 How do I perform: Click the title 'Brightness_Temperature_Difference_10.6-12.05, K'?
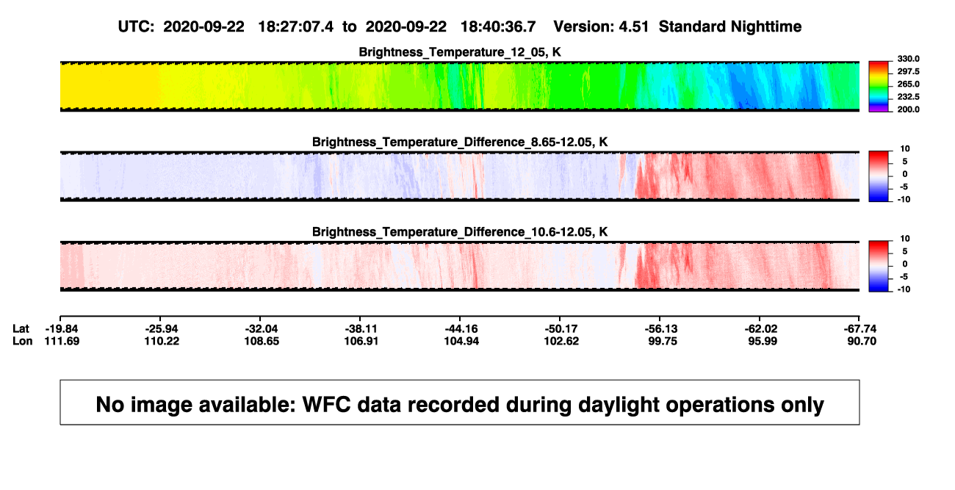pos(460,232)
